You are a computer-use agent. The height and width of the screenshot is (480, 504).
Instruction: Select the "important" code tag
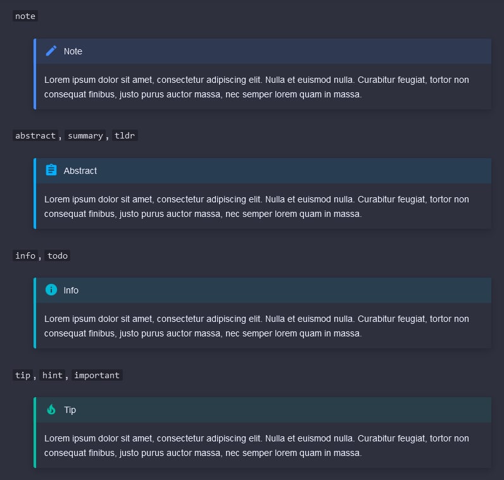click(97, 375)
